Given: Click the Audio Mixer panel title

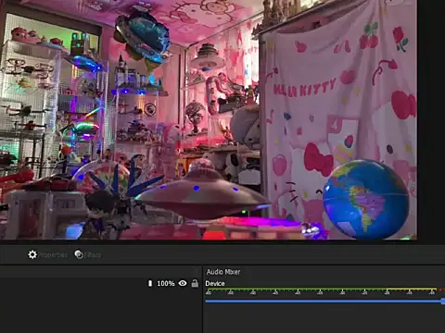Looking at the screenshot, I should [x=223, y=272].
